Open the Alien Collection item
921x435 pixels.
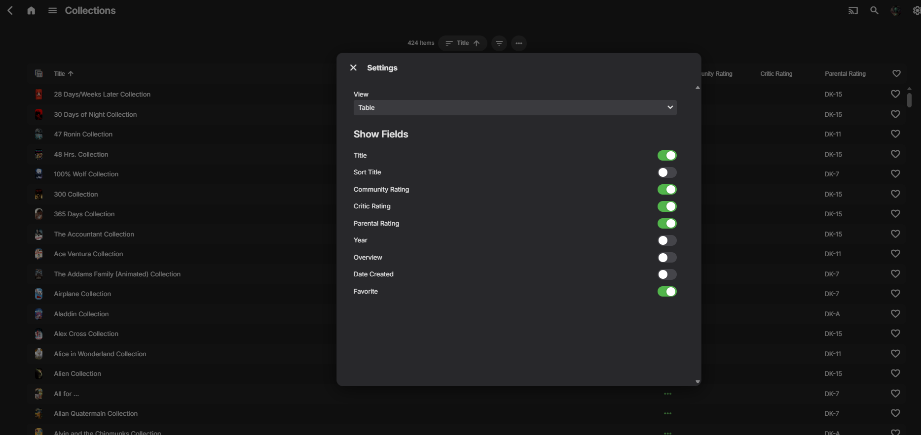(77, 374)
